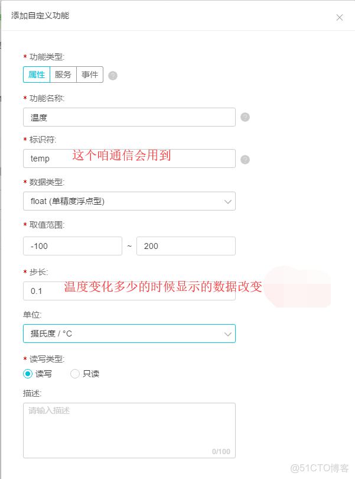Click the help icon next to 功能类型
This screenshot has width=355, height=479.
[x=112, y=75]
